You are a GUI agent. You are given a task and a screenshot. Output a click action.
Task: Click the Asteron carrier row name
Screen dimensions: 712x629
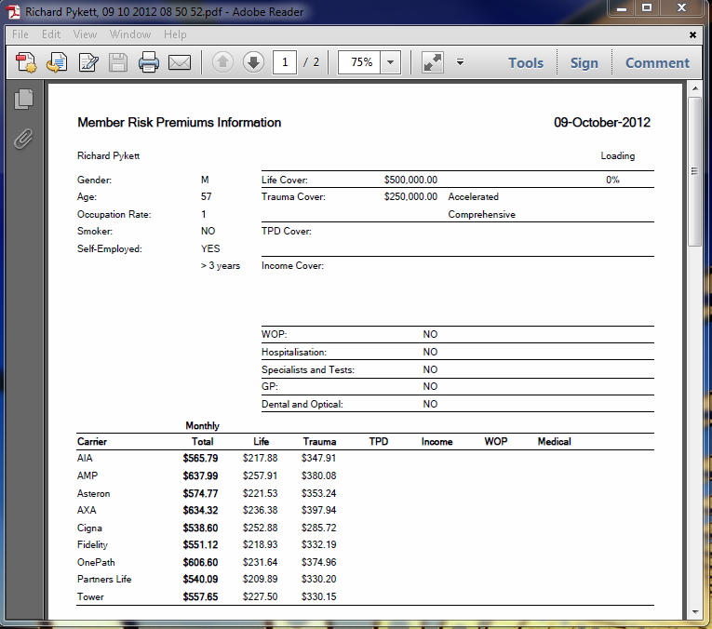[93, 493]
